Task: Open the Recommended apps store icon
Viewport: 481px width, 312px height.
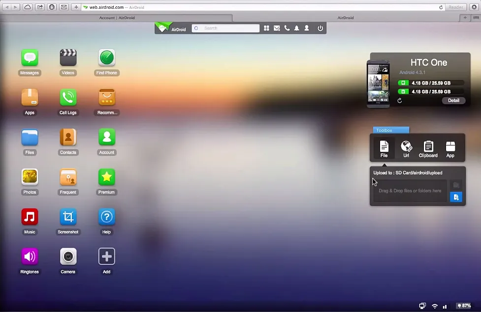Action: [107, 97]
